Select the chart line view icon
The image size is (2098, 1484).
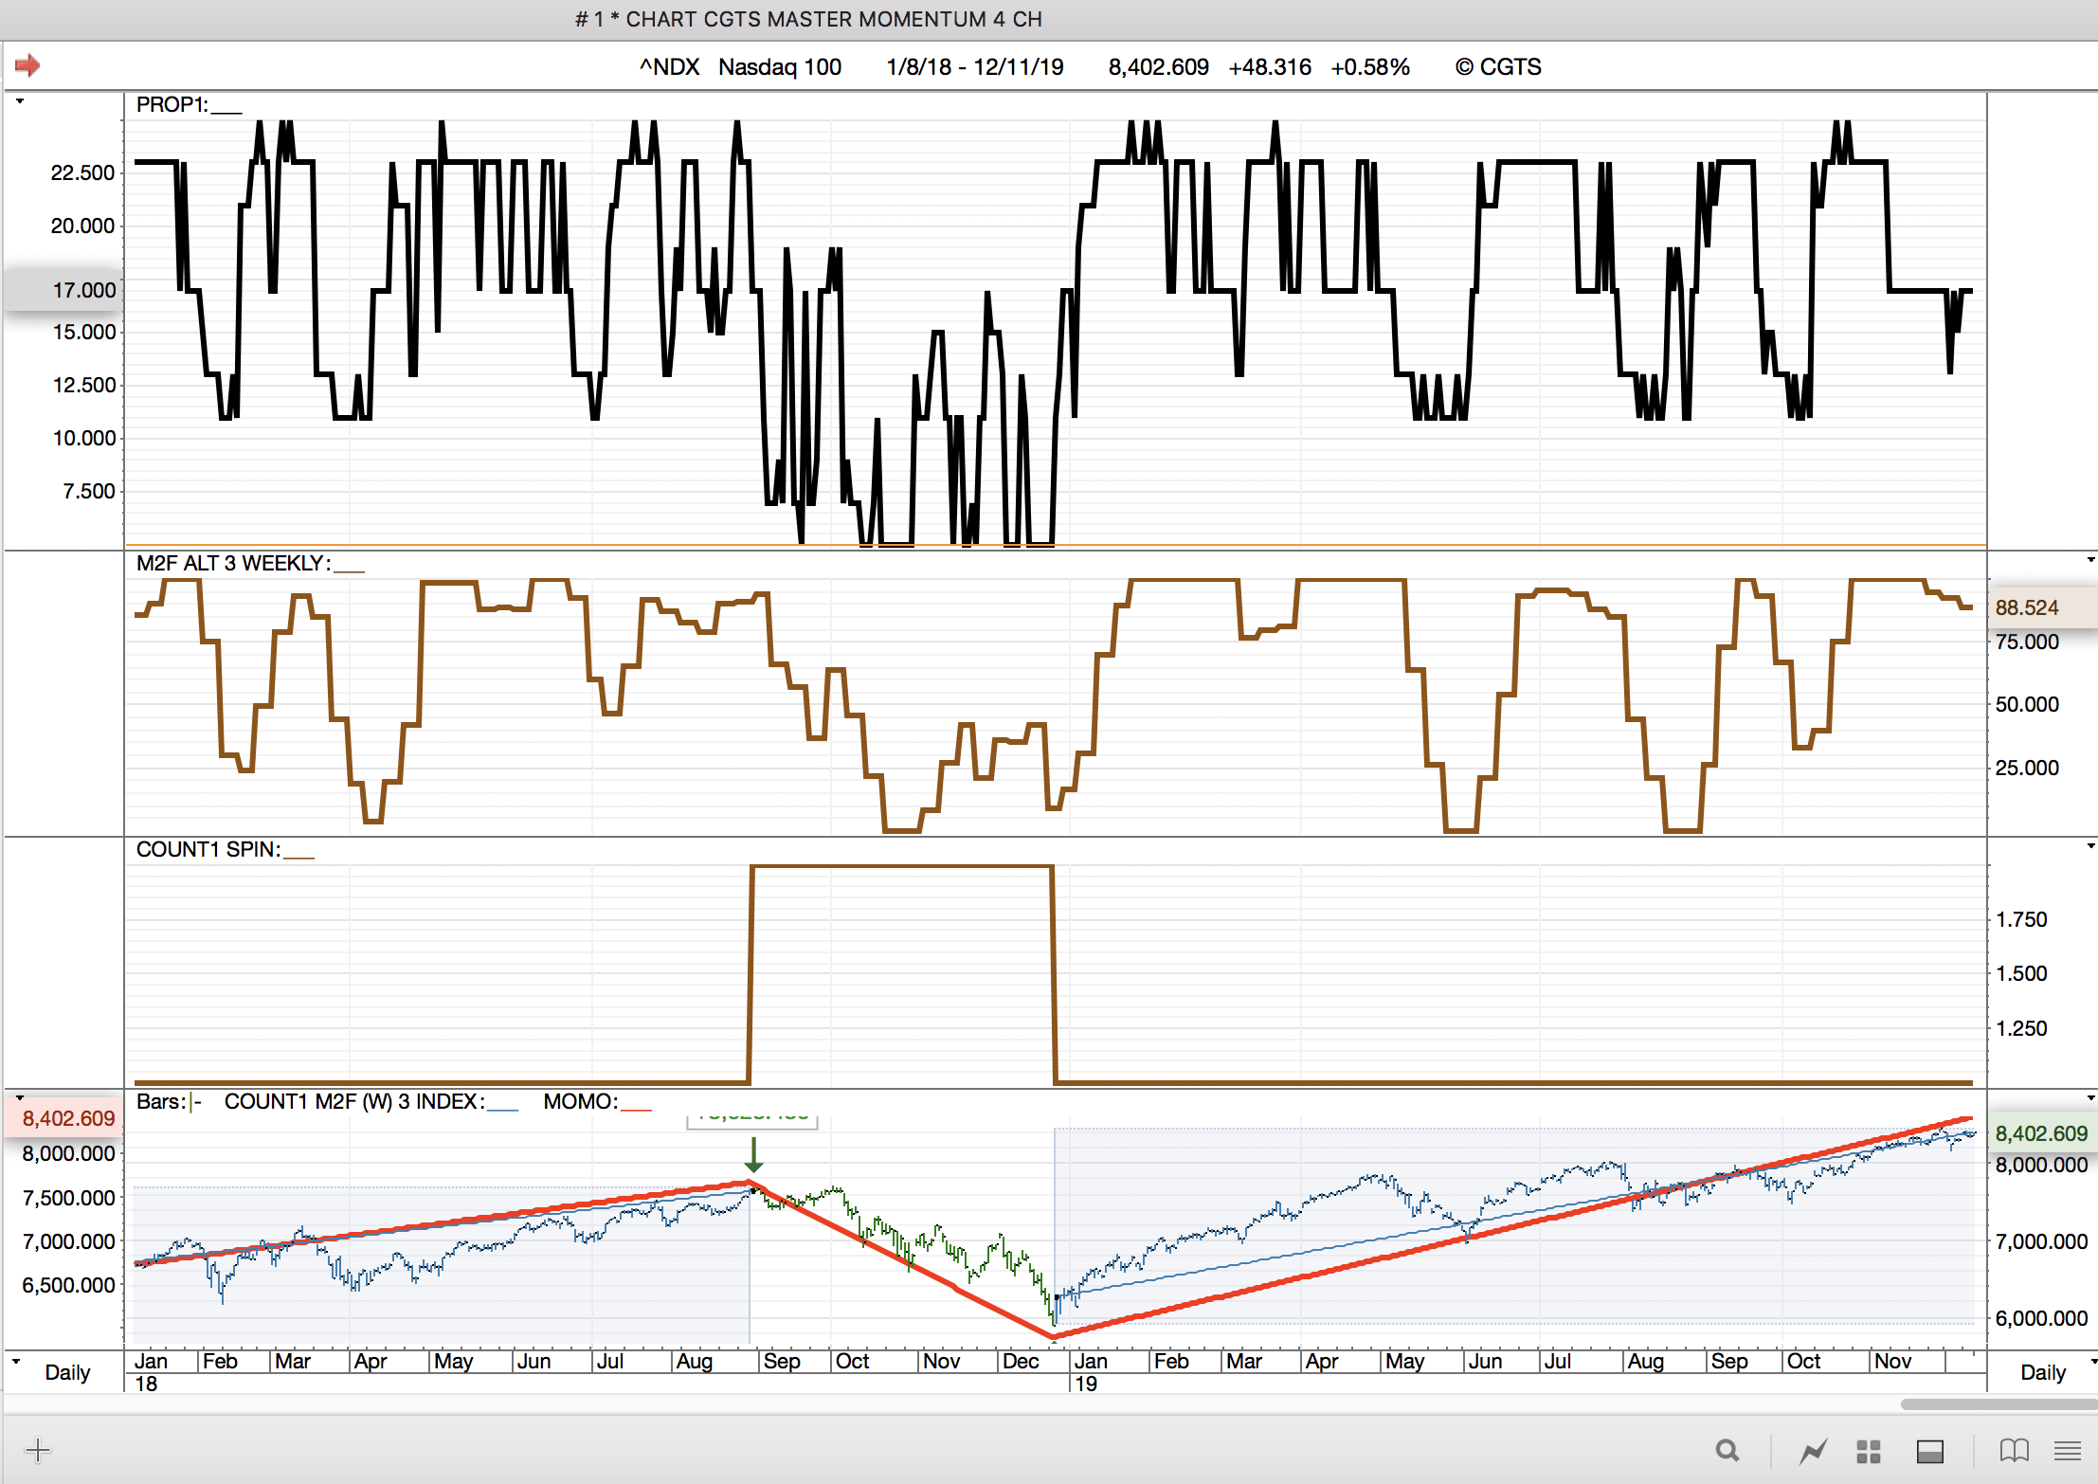(x=1814, y=1451)
